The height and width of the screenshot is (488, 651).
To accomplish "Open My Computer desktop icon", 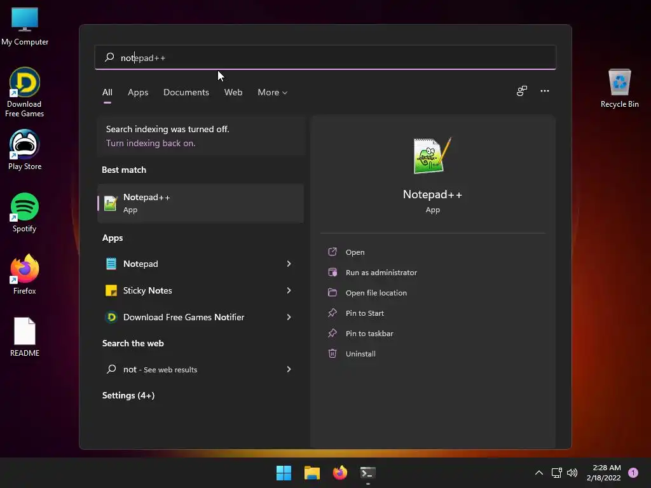I will [x=25, y=25].
